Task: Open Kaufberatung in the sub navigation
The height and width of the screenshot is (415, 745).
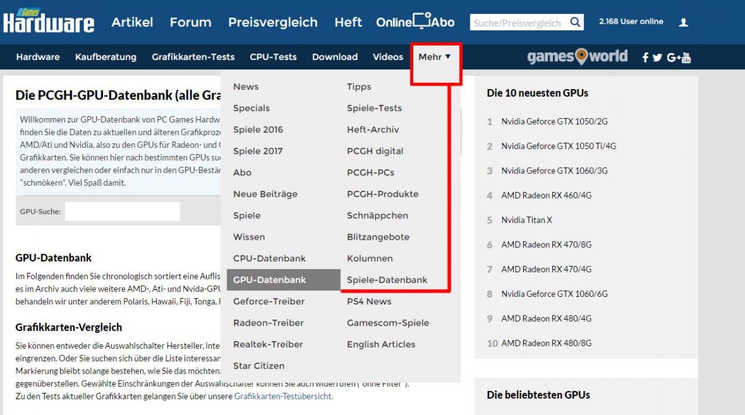Action: click(106, 56)
